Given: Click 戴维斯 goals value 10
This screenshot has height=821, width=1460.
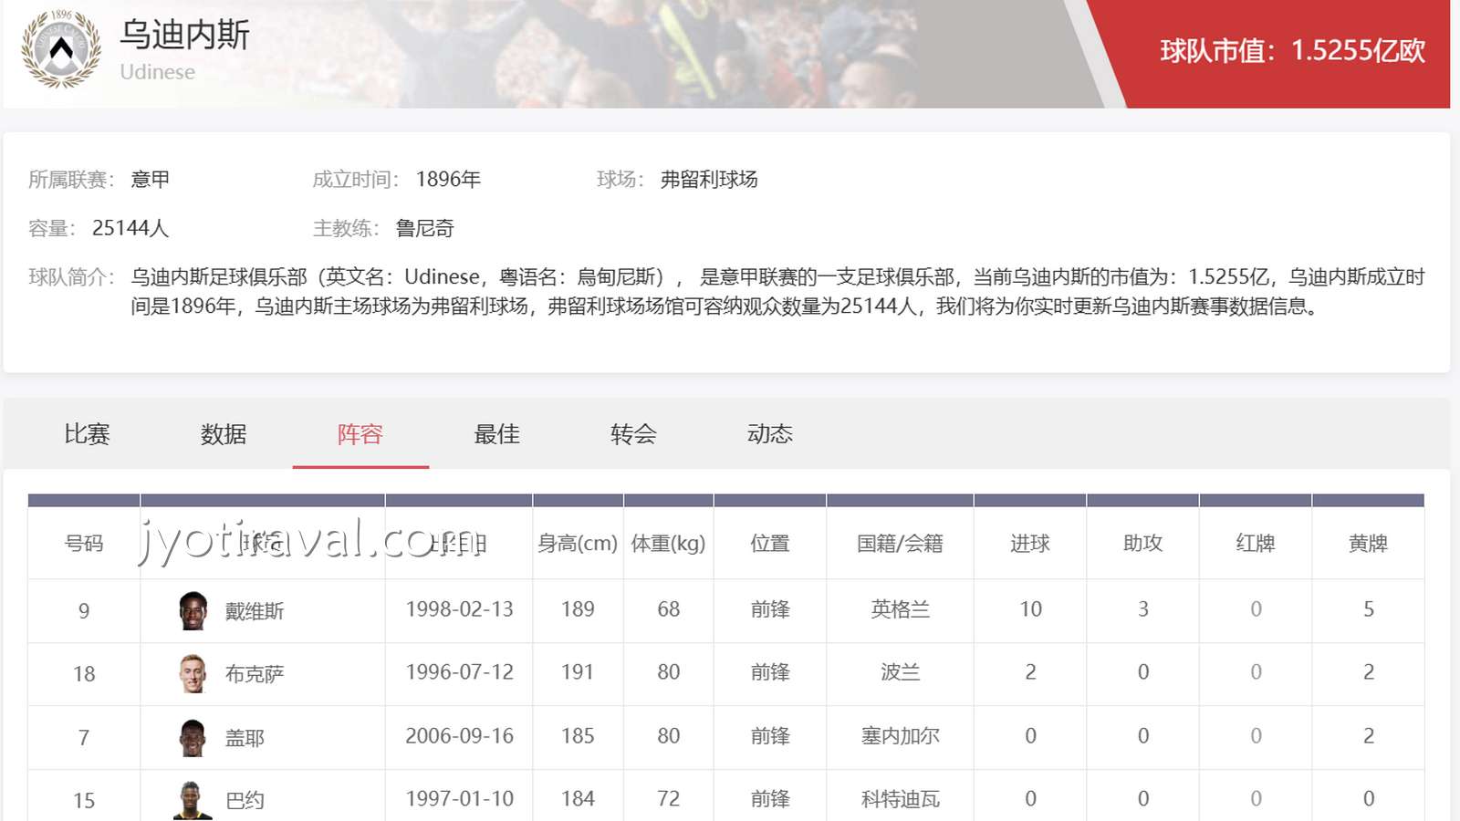Looking at the screenshot, I should tap(1030, 609).
